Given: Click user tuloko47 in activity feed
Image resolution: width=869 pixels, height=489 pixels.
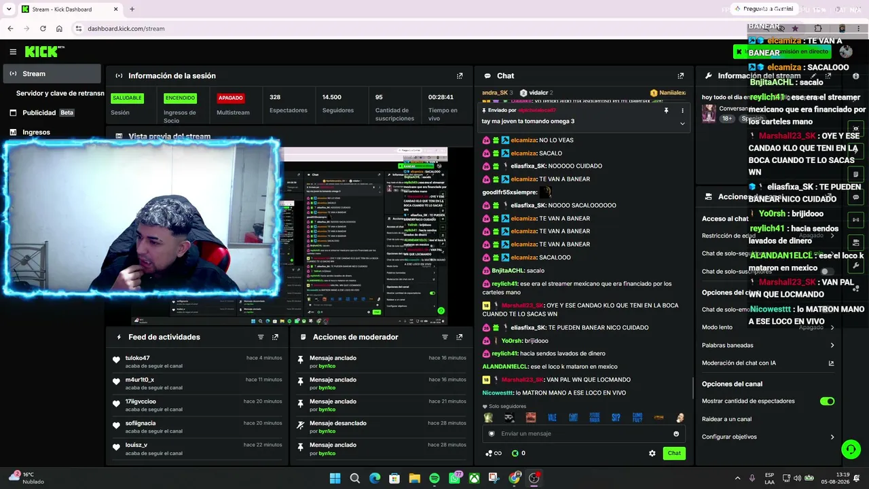Looking at the screenshot, I should click(137, 358).
